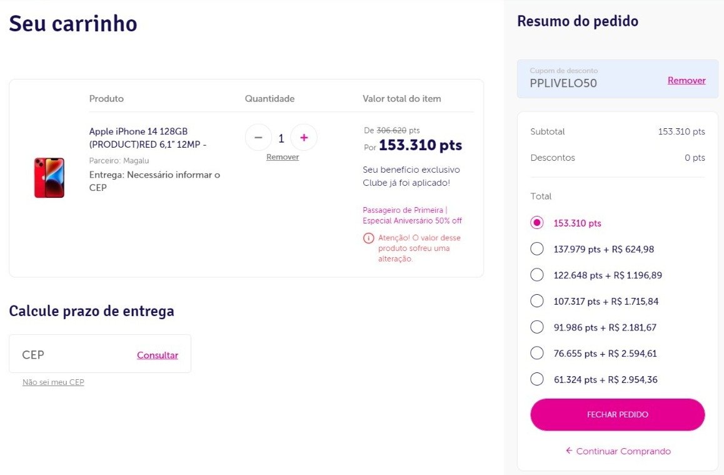Click the Atenção price change warning text

coord(420,248)
